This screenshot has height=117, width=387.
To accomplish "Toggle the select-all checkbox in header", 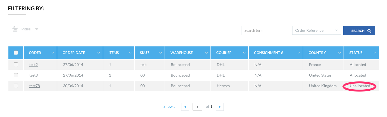I will click(16, 53).
